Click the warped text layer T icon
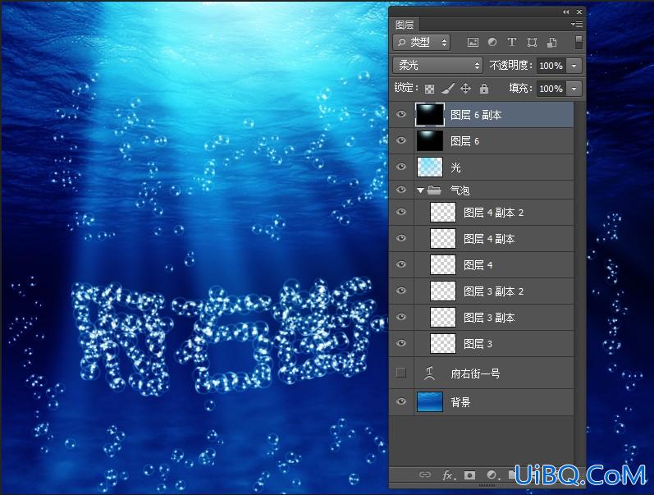Viewport: 654px width, 495px height. pos(430,373)
